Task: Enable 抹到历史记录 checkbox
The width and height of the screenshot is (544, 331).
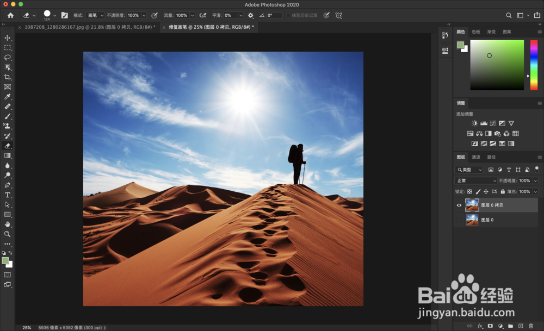Action: pyautogui.click(x=288, y=15)
